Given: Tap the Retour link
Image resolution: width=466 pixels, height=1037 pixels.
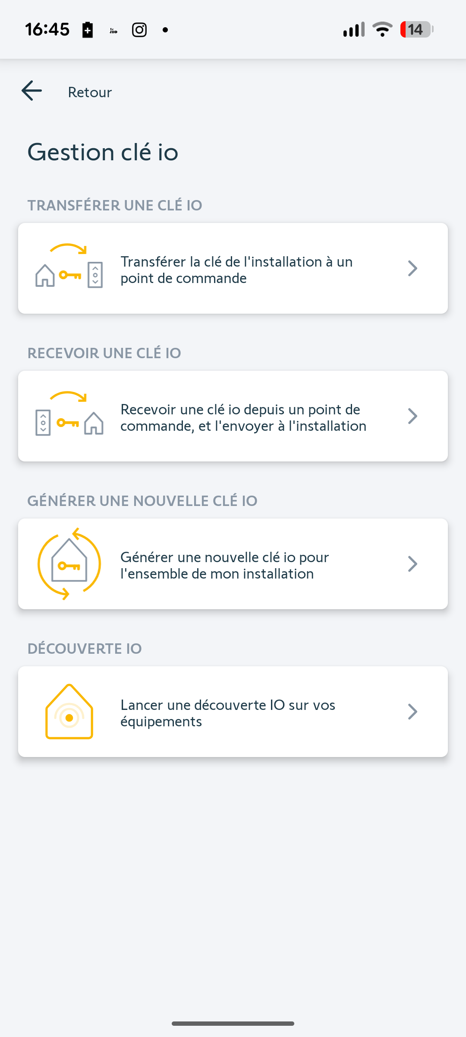Looking at the screenshot, I should click(90, 92).
